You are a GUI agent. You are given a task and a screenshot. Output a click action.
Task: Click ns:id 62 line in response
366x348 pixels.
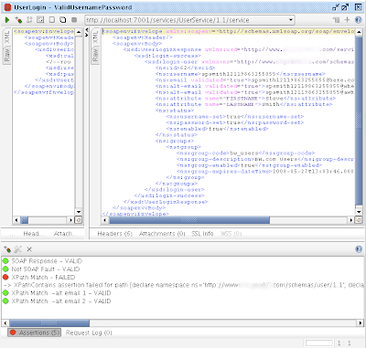[x=185, y=68]
